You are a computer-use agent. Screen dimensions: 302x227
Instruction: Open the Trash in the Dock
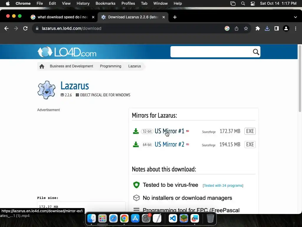tap(210, 218)
